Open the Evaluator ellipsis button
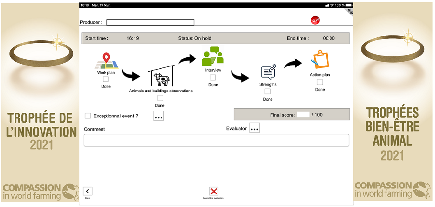 coord(255,128)
